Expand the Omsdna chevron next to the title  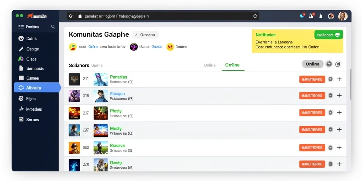coord(136,35)
